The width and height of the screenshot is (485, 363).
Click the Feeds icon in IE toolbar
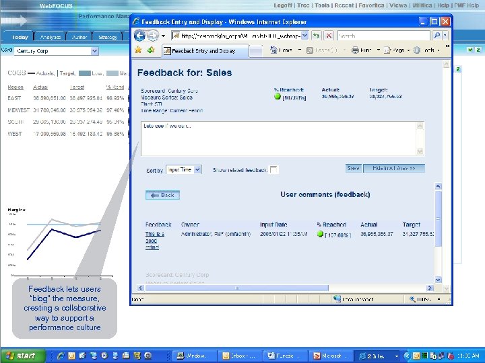[x=310, y=50]
